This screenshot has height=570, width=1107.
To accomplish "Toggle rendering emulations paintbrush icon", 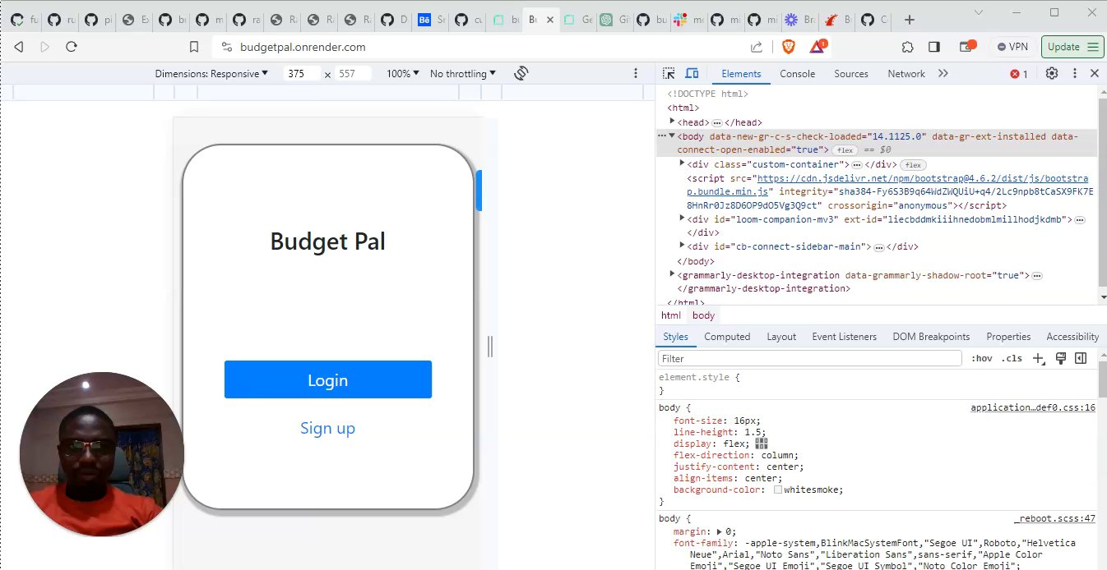I will (x=1061, y=358).
